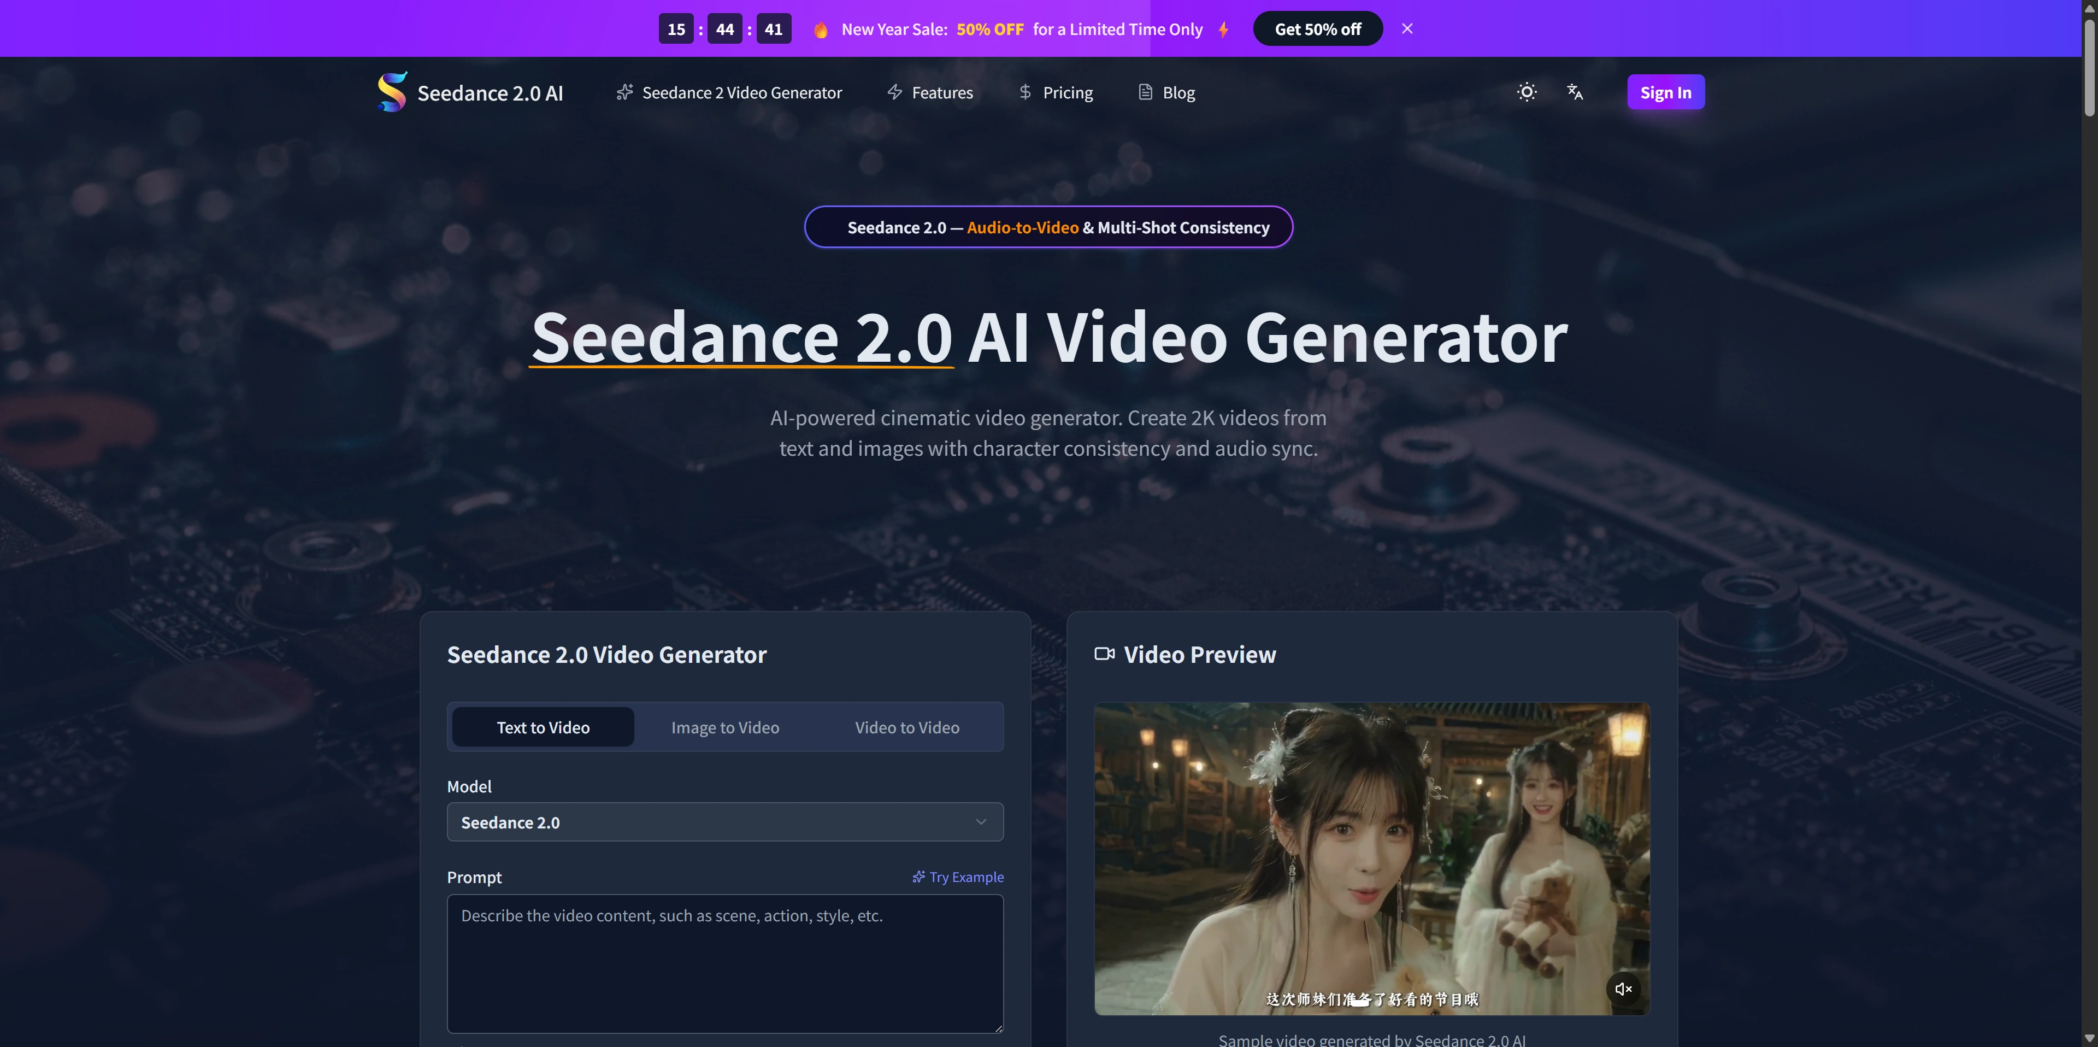Select the Text to Video tab
Viewport: 2098px width, 1047px height.
tap(543, 727)
